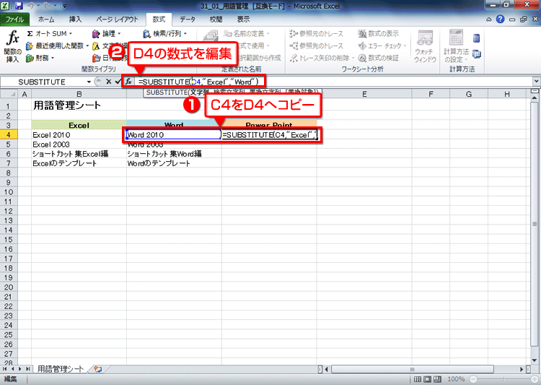Click the Text functions (文字列) book icon
This screenshot has height=385, width=541.
point(96,46)
